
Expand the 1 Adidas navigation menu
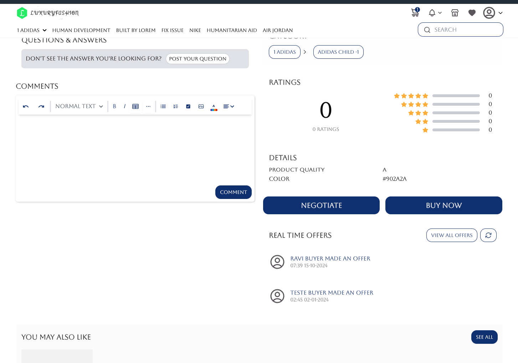tap(32, 30)
